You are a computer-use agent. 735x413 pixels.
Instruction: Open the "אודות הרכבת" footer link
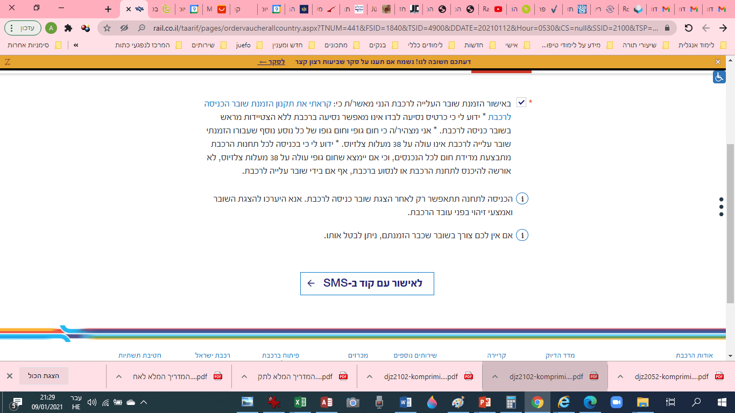click(x=694, y=355)
